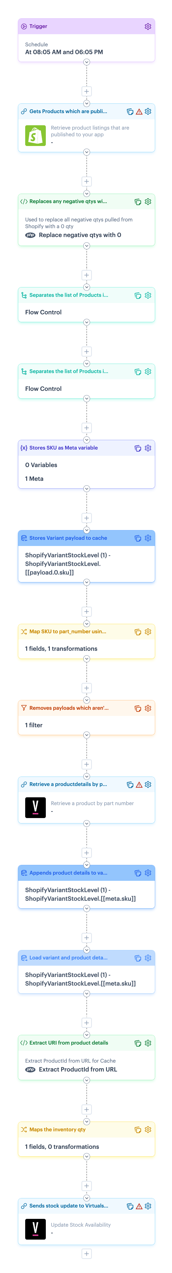Duplicate the Replaces negative qtys step
The image size is (172, 1273).
tap(138, 202)
